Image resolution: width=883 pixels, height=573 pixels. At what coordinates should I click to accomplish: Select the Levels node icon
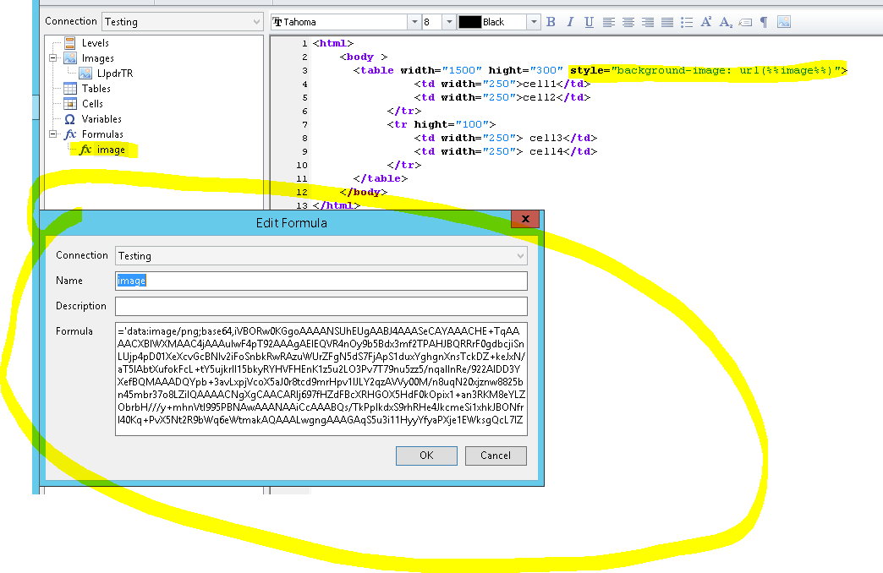pyautogui.click(x=70, y=43)
